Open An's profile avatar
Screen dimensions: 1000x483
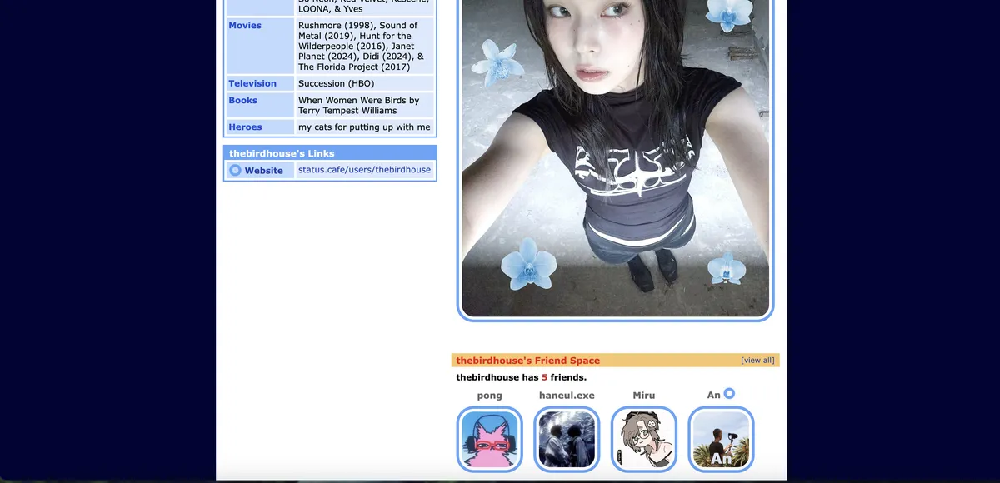721,439
